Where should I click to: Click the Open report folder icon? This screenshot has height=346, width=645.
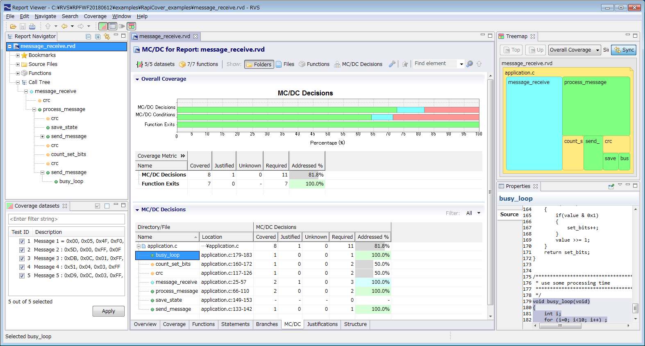[x=13, y=26]
